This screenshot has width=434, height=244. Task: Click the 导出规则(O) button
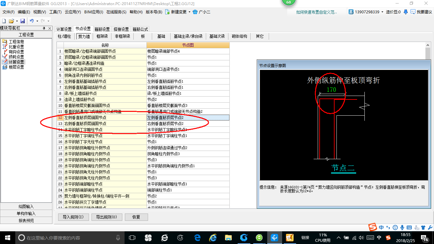[x=106, y=217]
